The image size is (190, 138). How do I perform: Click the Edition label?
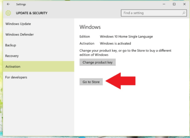[85, 36]
